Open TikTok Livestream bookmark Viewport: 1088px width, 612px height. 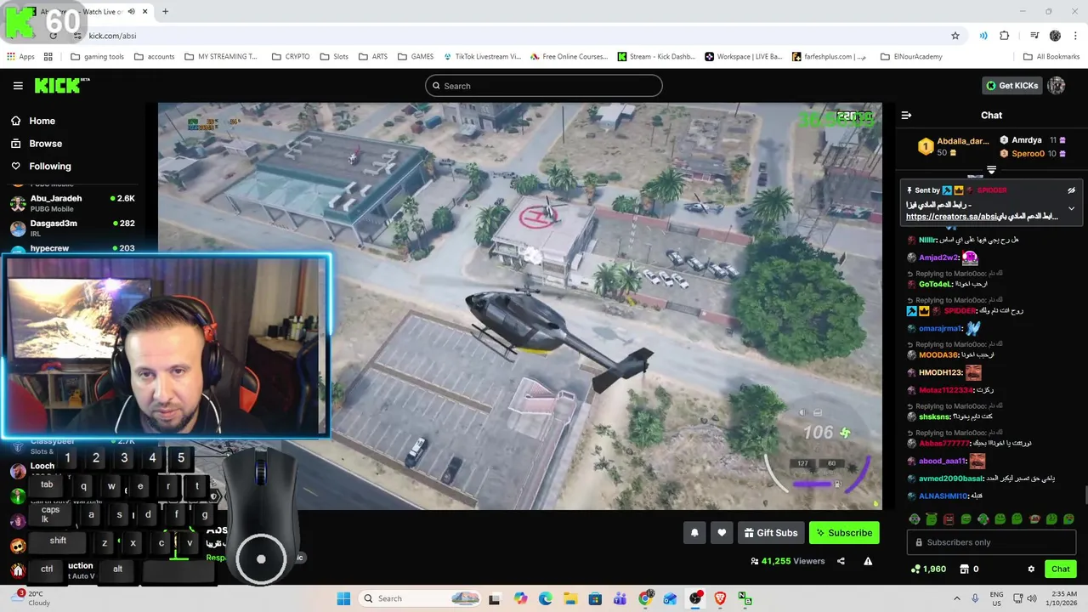click(482, 57)
